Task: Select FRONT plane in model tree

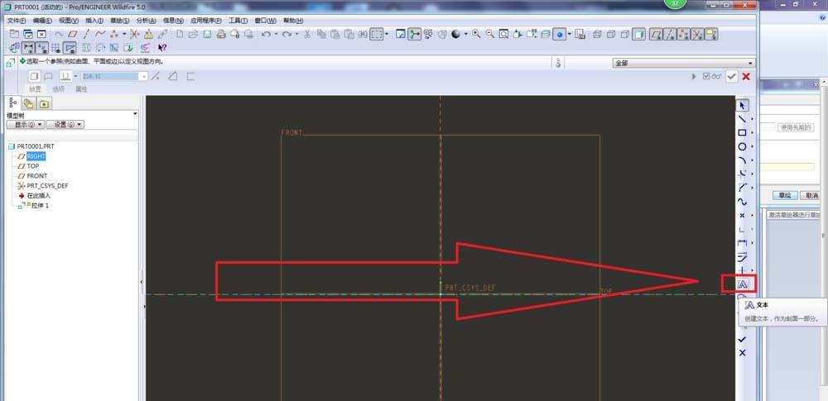Action: [x=36, y=176]
